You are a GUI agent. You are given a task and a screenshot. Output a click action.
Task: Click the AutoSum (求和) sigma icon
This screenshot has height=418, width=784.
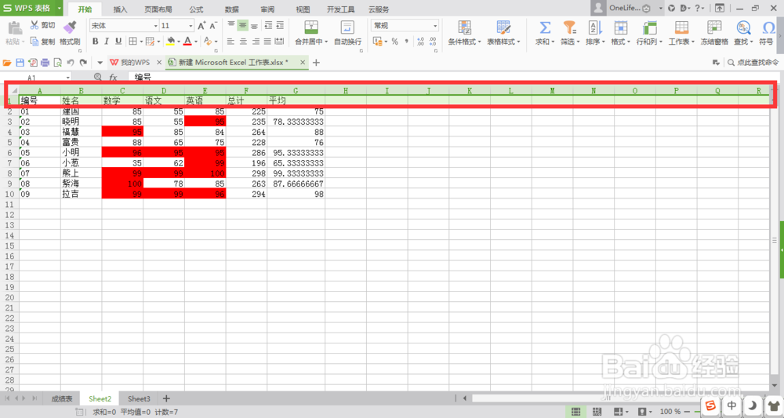(545, 27)
